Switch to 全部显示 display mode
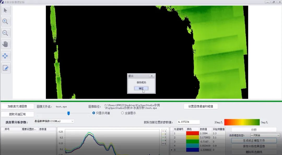Screen dimensions: 282x155 122,113
